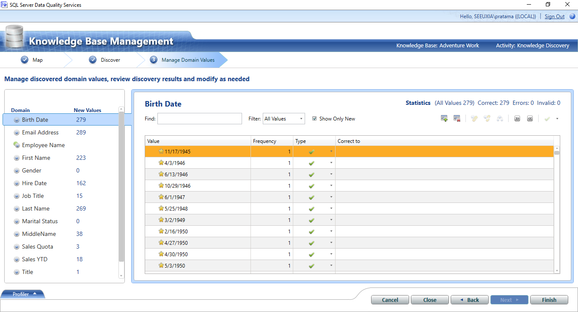This screenshot has width=578, height=312.
Task: Open the Filter All Values dropdown
Action: tap(284, 119)
